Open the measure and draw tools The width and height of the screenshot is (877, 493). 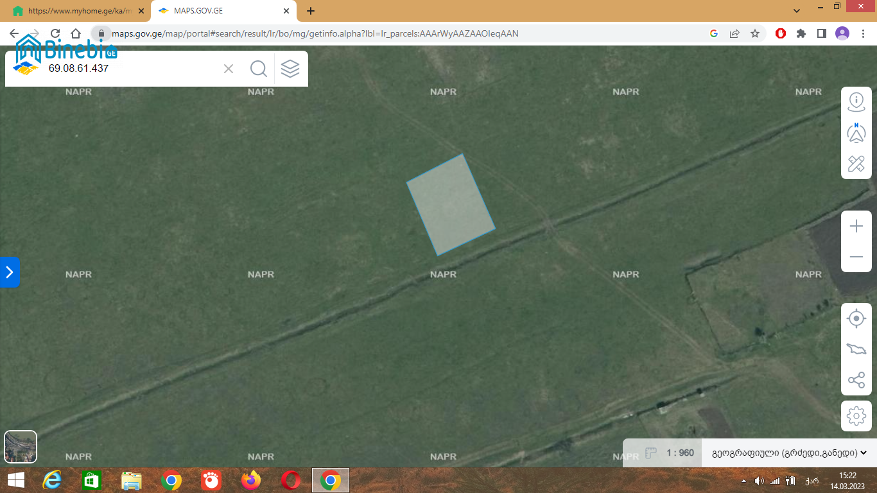tap(856, 164)
